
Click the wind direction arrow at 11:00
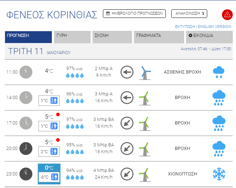pos(127,72)
